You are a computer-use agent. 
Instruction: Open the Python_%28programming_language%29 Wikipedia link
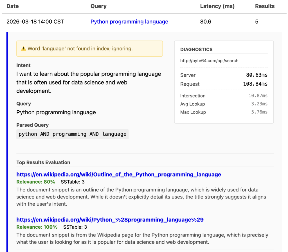[110, 220]
